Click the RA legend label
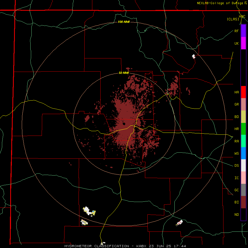 (236, 141)
